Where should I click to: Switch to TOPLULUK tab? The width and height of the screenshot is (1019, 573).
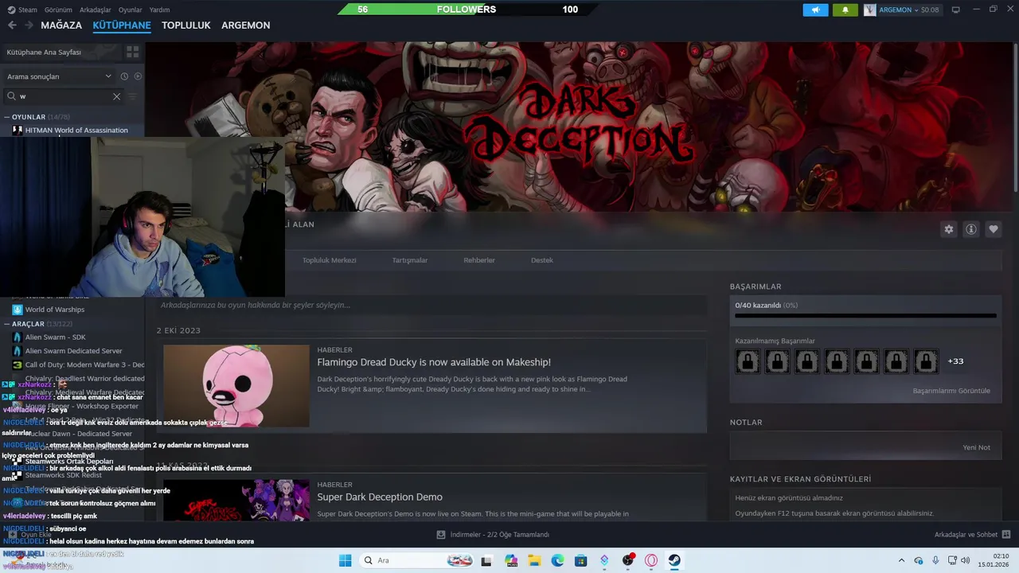(x=186, y=25)
